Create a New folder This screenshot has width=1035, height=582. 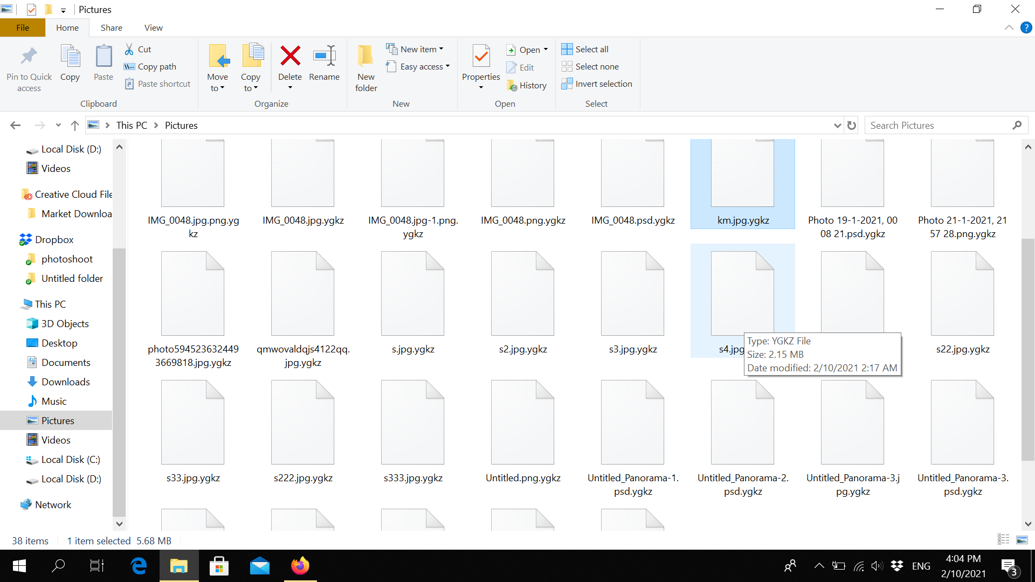pyautogui.click(x=365, y=67)
